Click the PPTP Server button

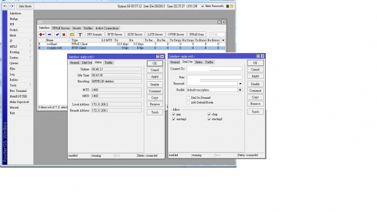(x=115, y=35)
